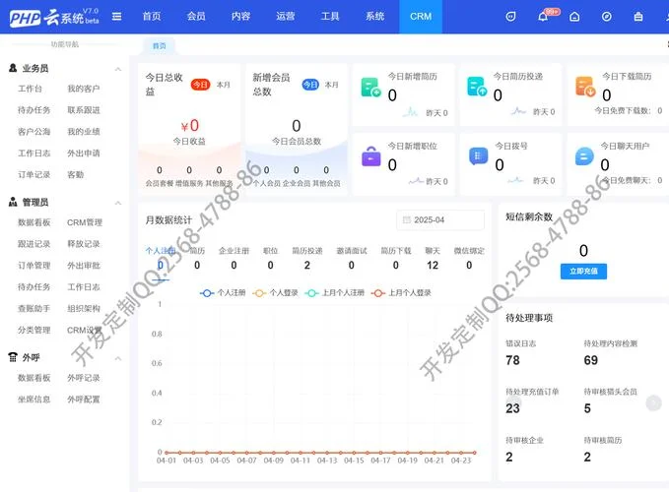Toggle the hamburger sidebar menu icon
This screenshot has height=492, width=669.
(x=116, y=16)
